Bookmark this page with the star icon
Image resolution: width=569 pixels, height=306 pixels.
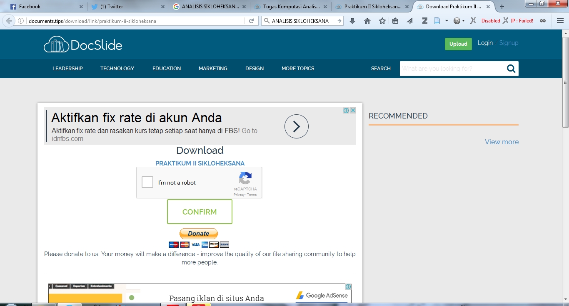[x=382, y=21]
